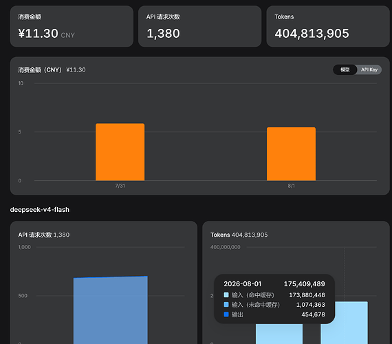
Task: Click the 8/1 orange spending bar
Action: [291, 154]
